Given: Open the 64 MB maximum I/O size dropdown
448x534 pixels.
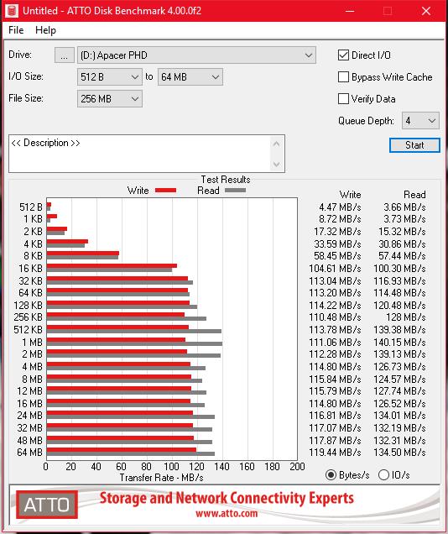Looking at the screenshot, I should [190, 77].
